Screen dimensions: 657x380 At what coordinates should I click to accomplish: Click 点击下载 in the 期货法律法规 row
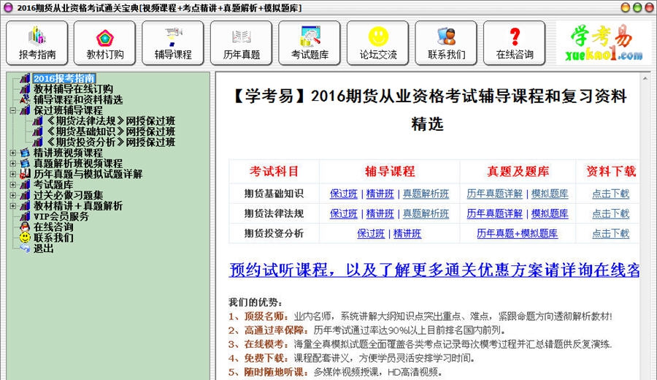610,213
